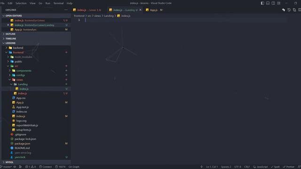Expand the components folder

point(36,70)
